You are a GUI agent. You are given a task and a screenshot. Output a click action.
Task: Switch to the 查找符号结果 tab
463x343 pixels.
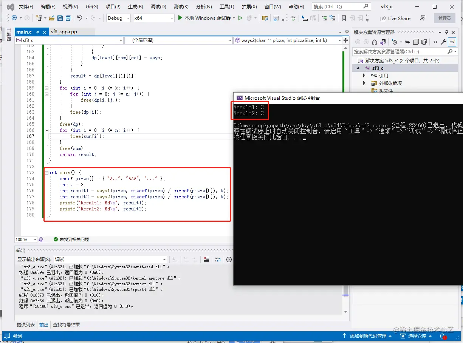pyautogui.click(x=66, y=324)
